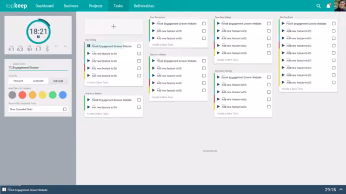The height and width of the screenshot is (194, 346).
Task: Start timer for Finish Engagement Grower Website in Due Next Month
Action: (x=218, y=77)
